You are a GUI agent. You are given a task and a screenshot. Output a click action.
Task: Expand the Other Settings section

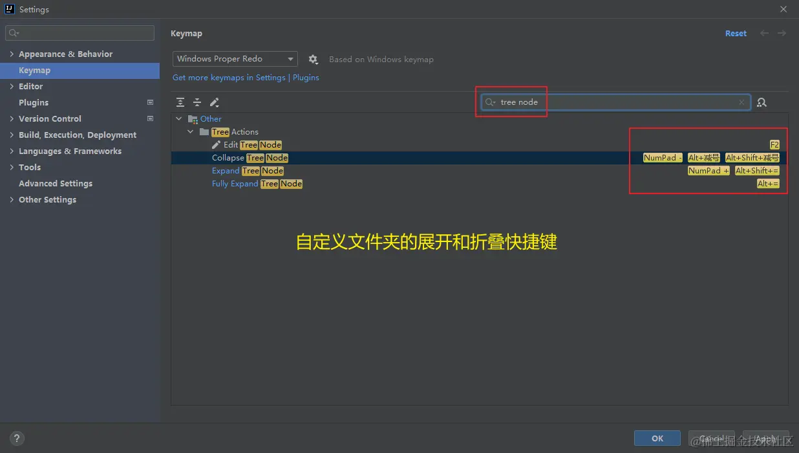point(12,199)
